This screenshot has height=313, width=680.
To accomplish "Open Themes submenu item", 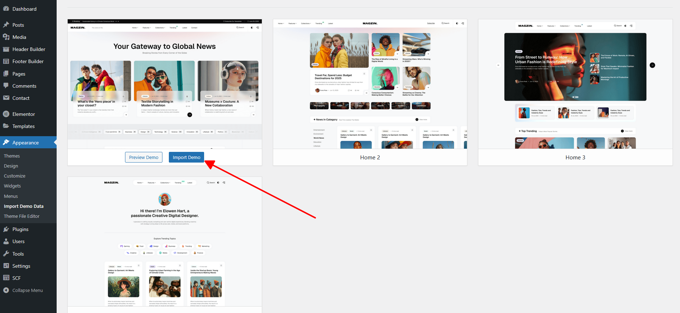I will pos(12,156).
